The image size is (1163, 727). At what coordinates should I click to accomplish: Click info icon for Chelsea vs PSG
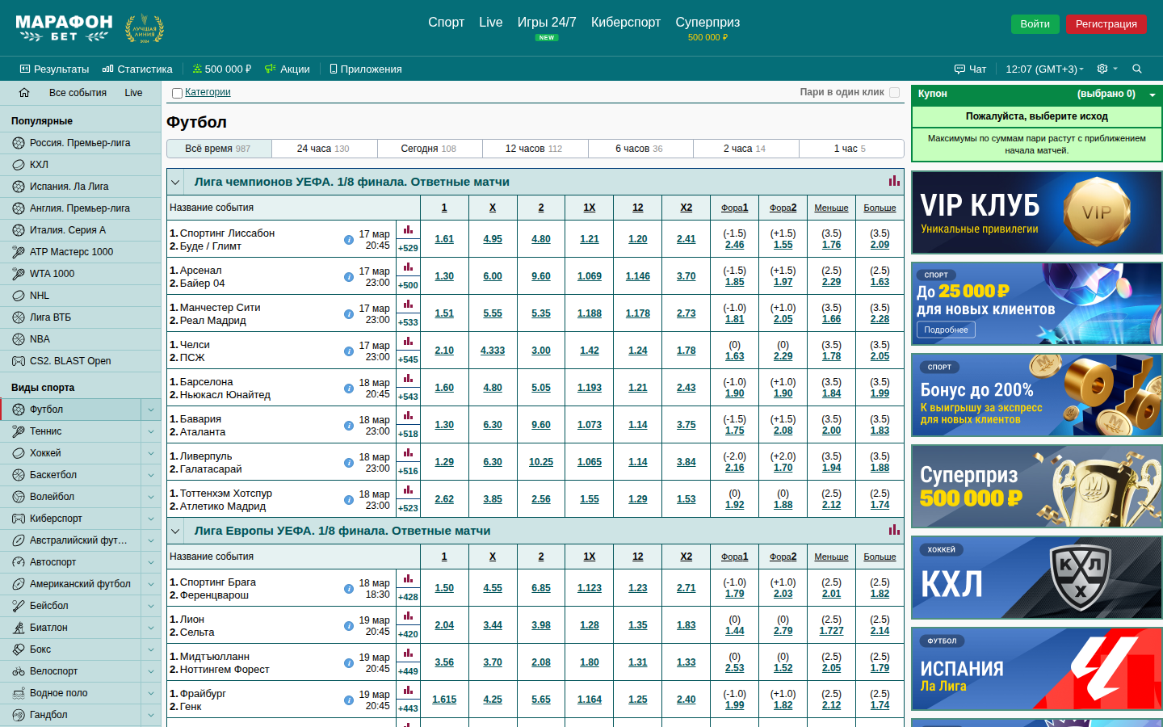tap(349, 351)
